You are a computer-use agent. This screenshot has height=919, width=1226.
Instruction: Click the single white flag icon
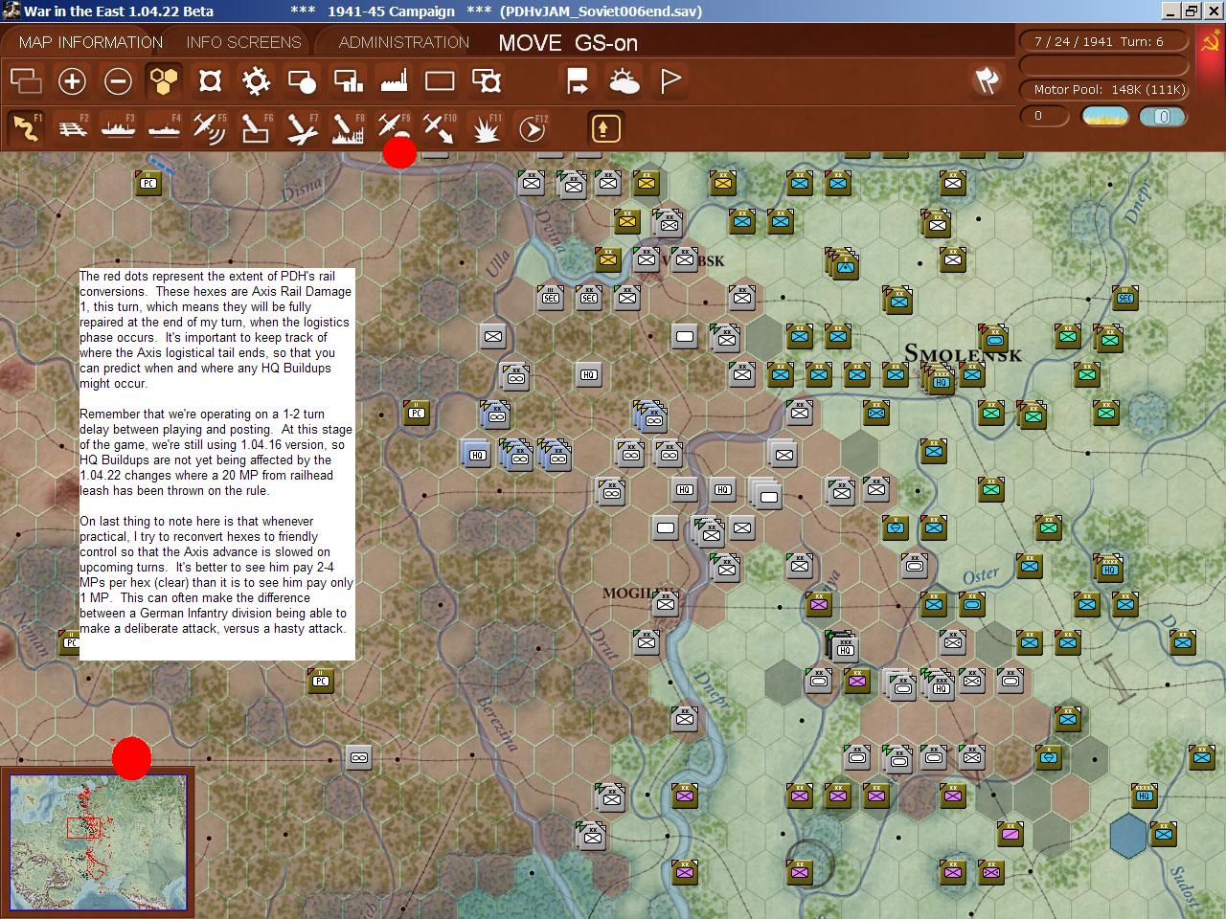pos(670,81)
